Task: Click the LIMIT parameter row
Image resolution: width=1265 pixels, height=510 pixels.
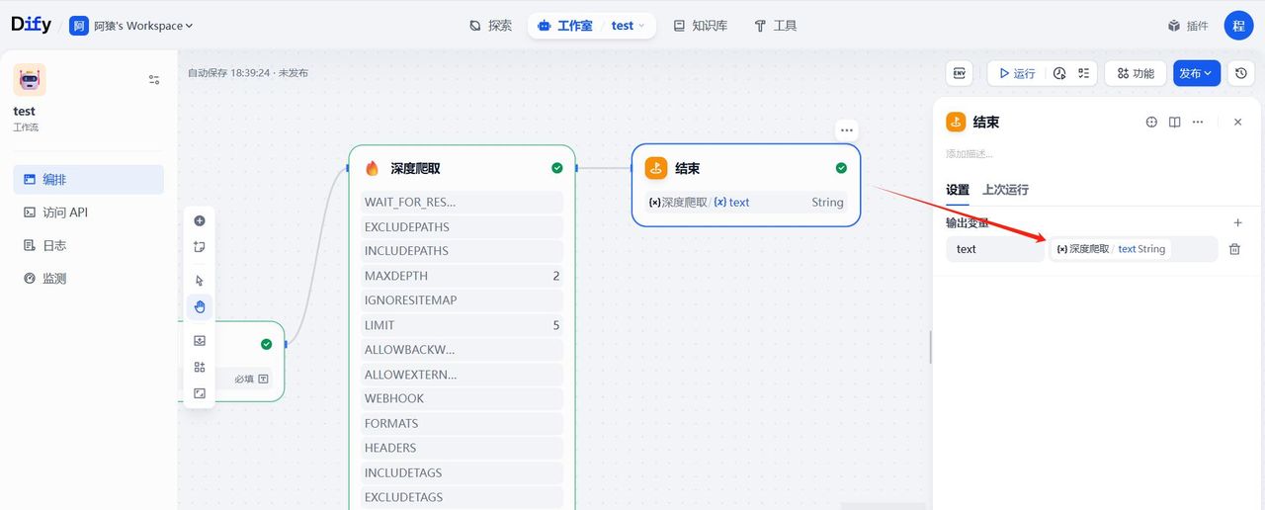Action: click(x=463, y=325)
